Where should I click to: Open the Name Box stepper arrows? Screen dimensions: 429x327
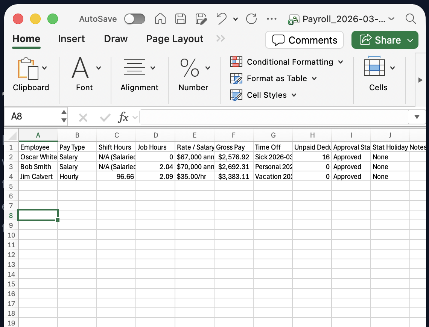[x=64, y=117]
